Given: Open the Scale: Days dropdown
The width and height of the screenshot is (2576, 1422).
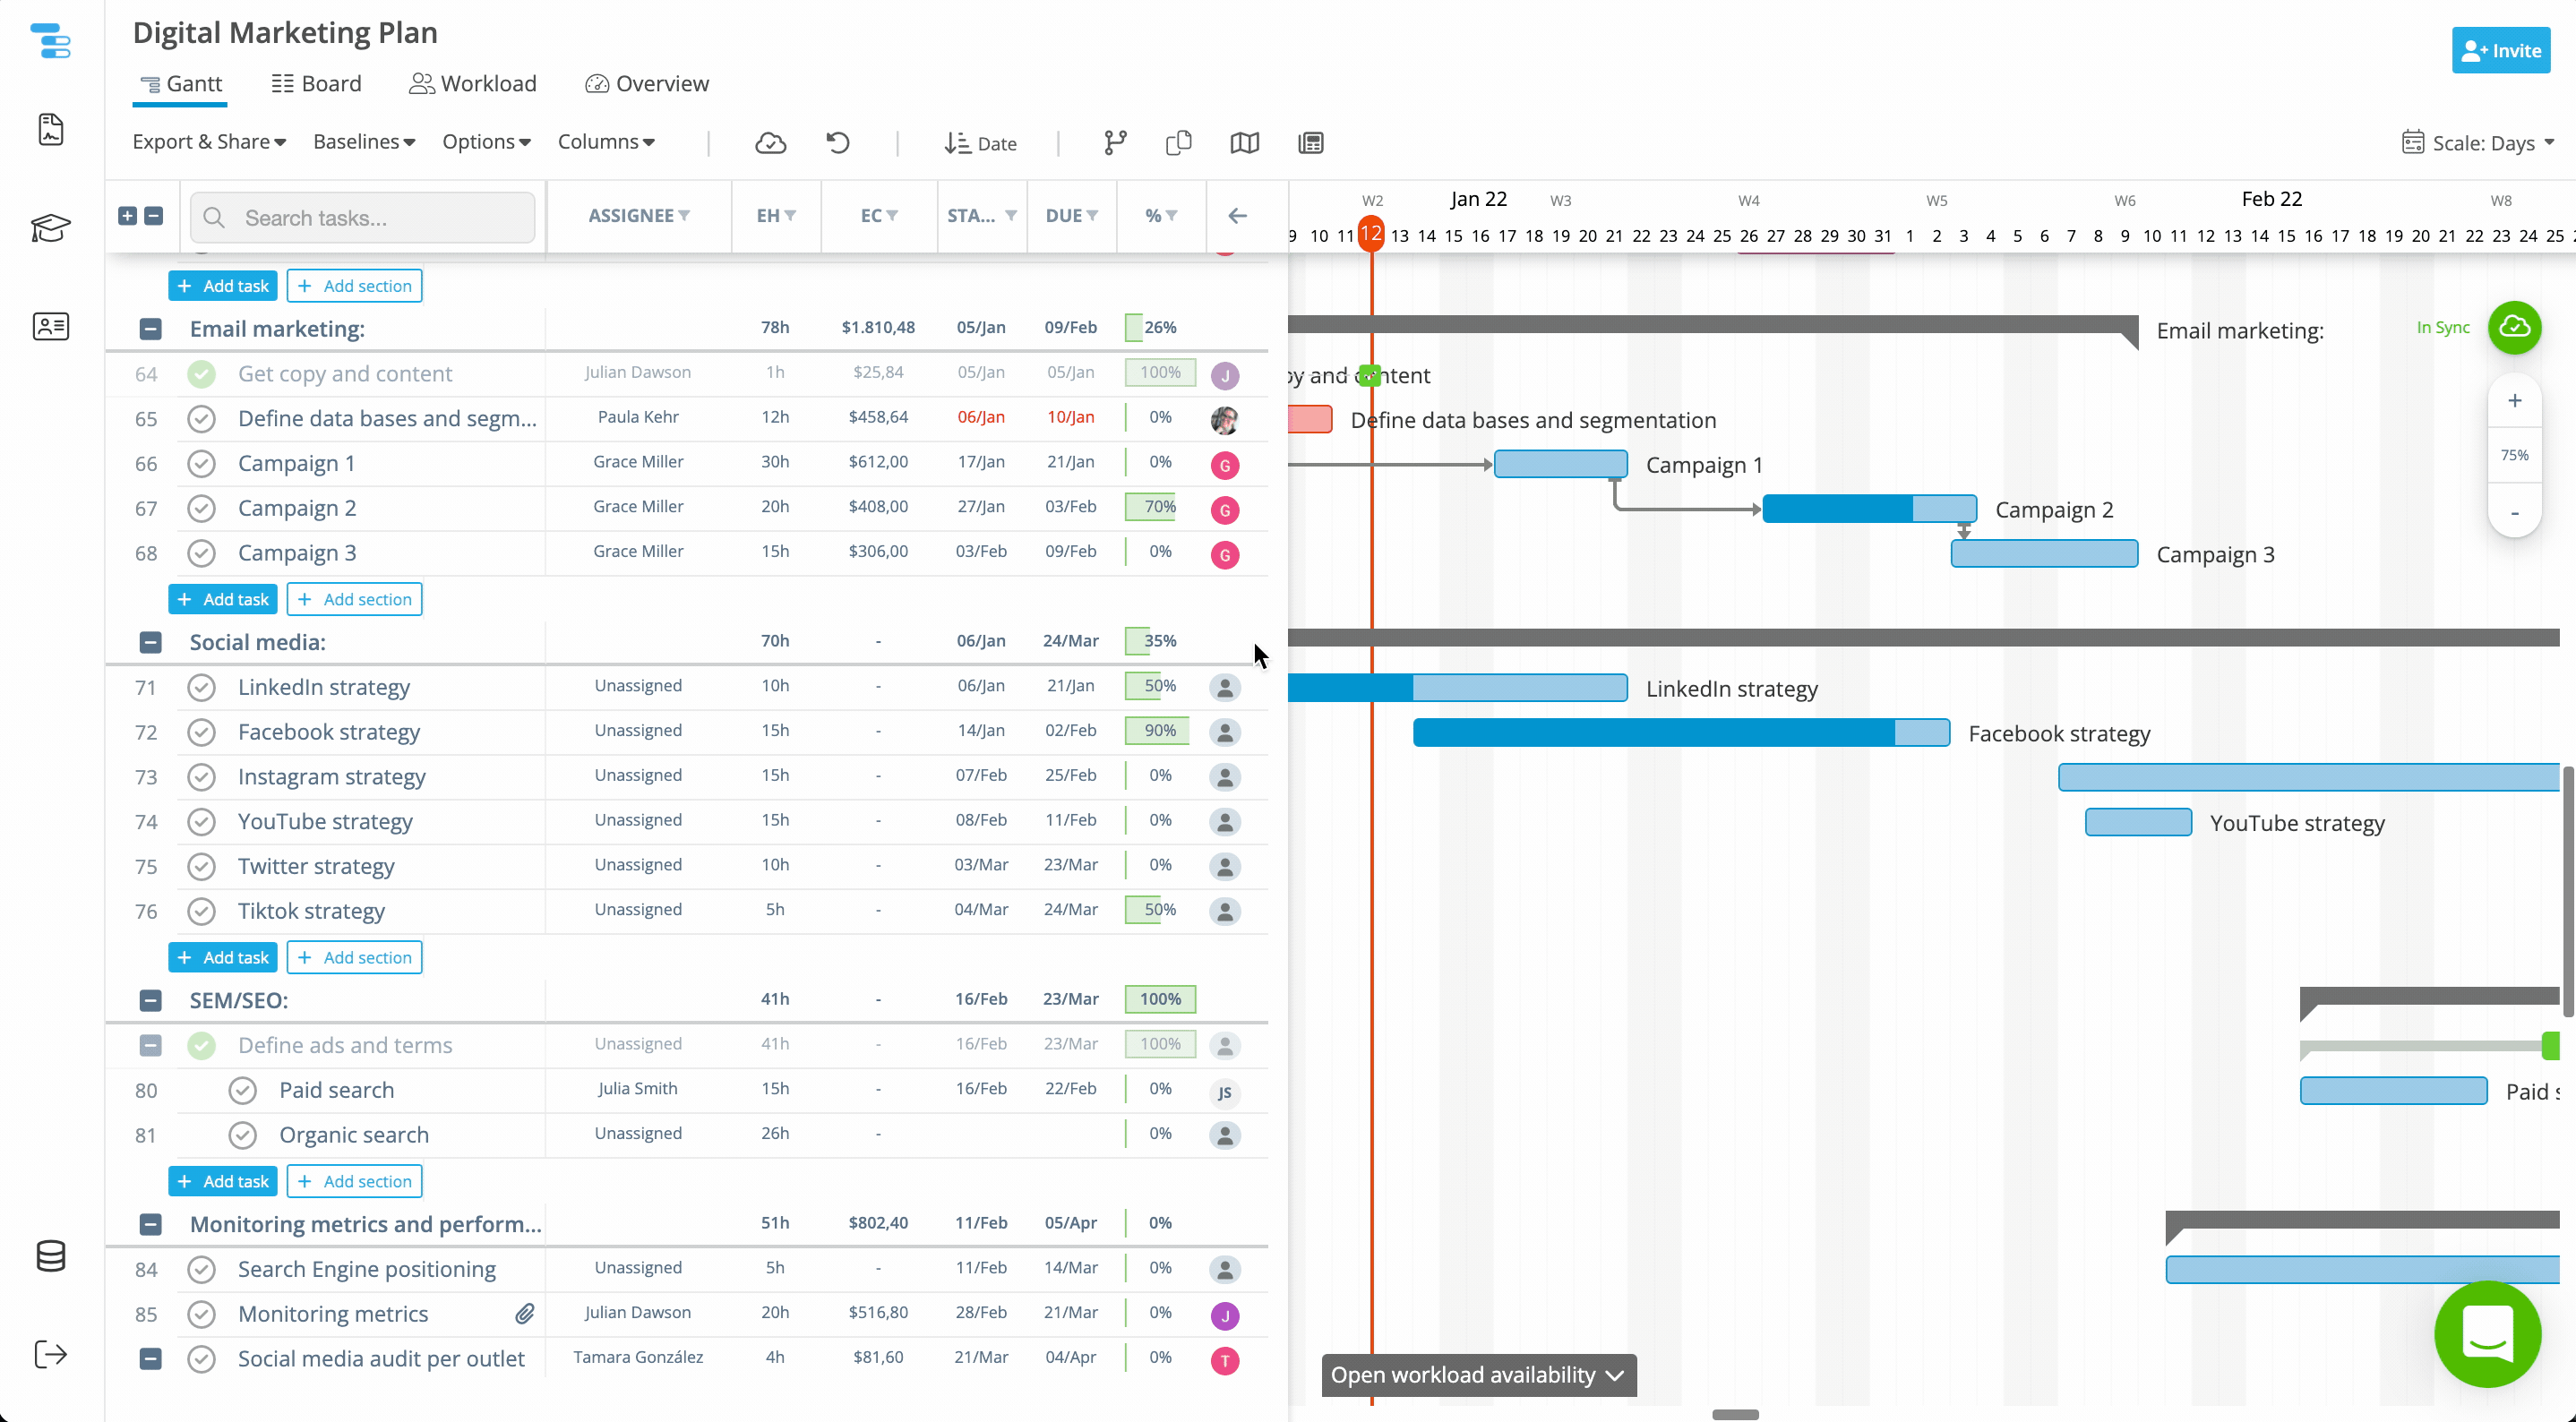Looking at the screenshot, I should [x=2478, y=143].
